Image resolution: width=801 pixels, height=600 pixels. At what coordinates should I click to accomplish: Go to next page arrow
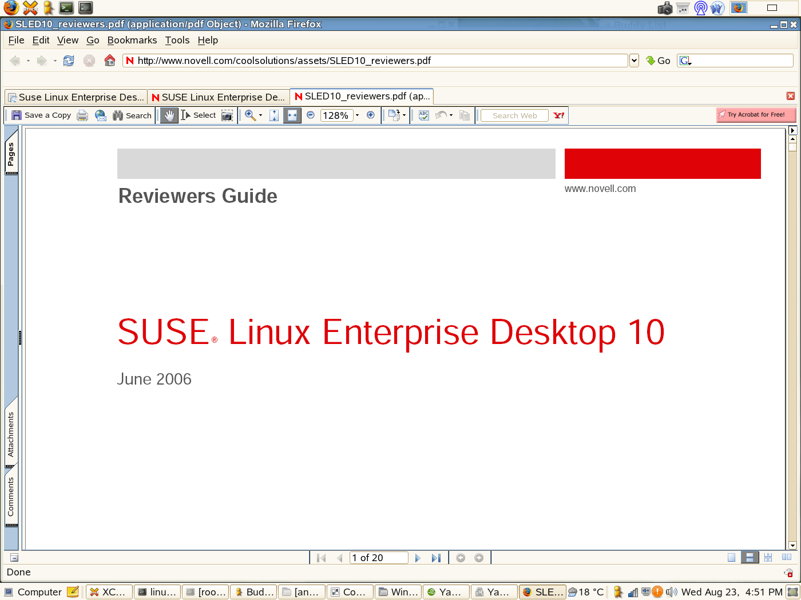tap(418, 558)
